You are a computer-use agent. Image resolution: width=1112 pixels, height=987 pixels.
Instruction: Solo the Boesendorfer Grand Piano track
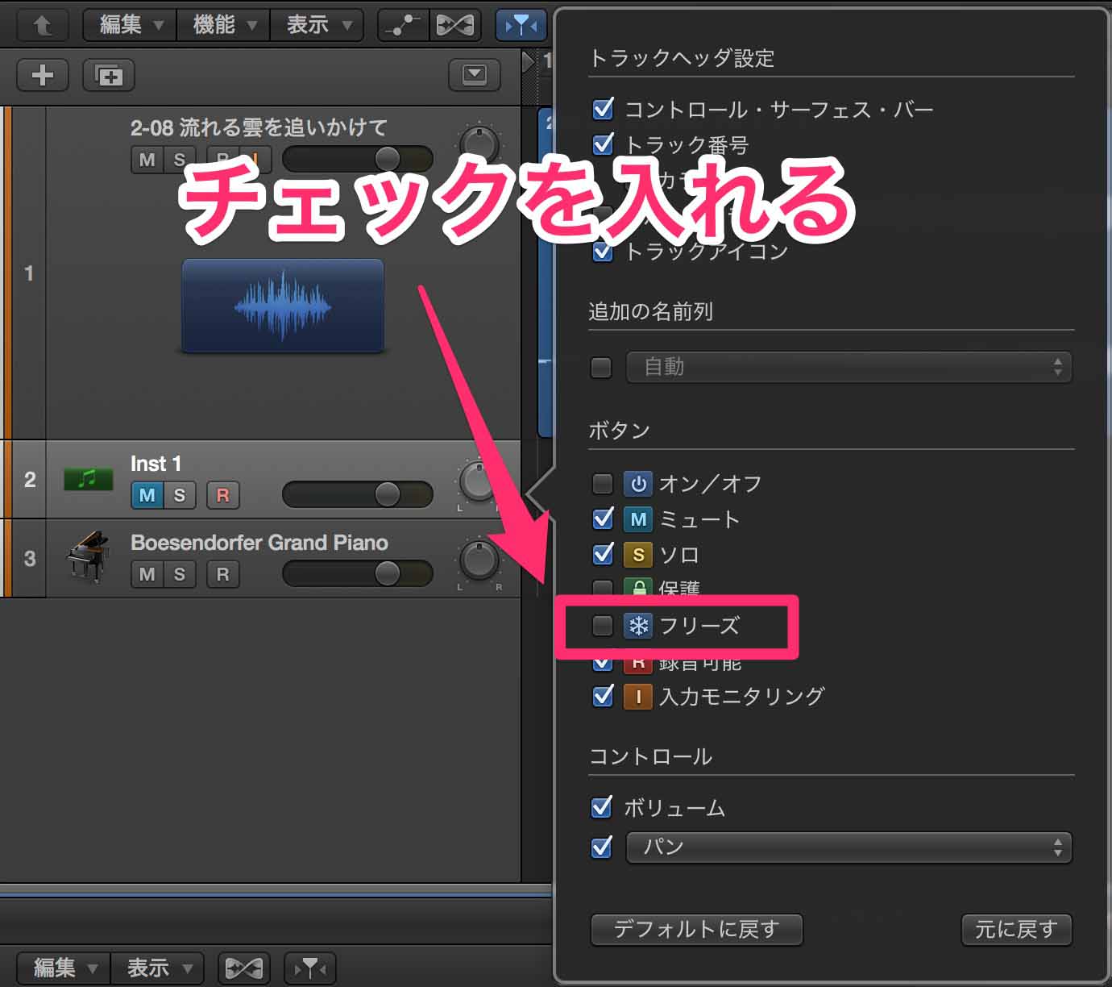point(180,574)
